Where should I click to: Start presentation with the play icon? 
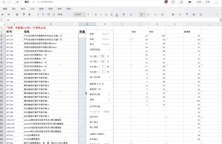click(x=181, y=2)
